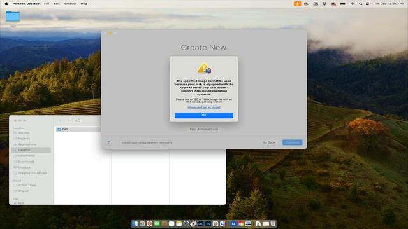Open Lightroom Classic from the Dock
408x229 pixels.
tap(201, 224)
